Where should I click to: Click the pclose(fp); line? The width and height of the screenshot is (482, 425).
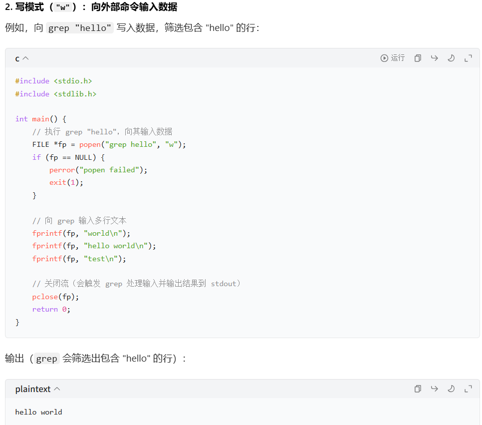pyautogui.click(x=56, y=297)
